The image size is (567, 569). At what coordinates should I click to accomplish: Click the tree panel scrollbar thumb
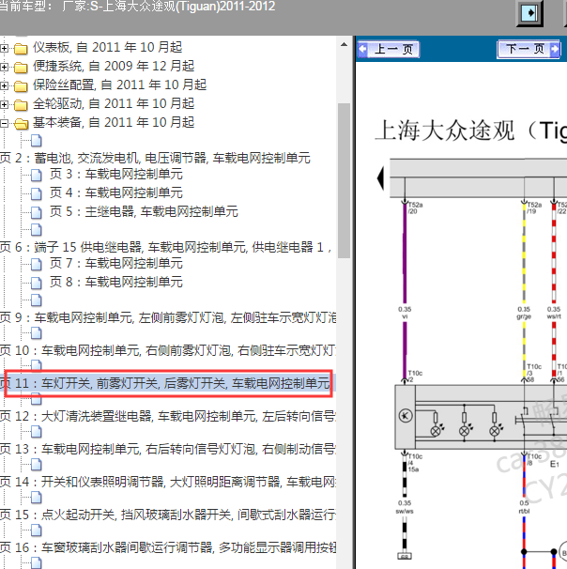344,180
